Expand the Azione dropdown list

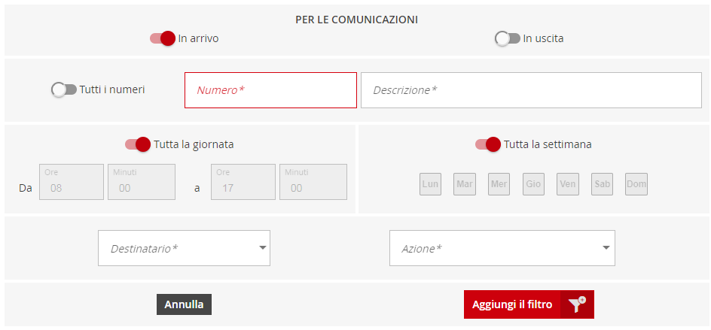502,248
